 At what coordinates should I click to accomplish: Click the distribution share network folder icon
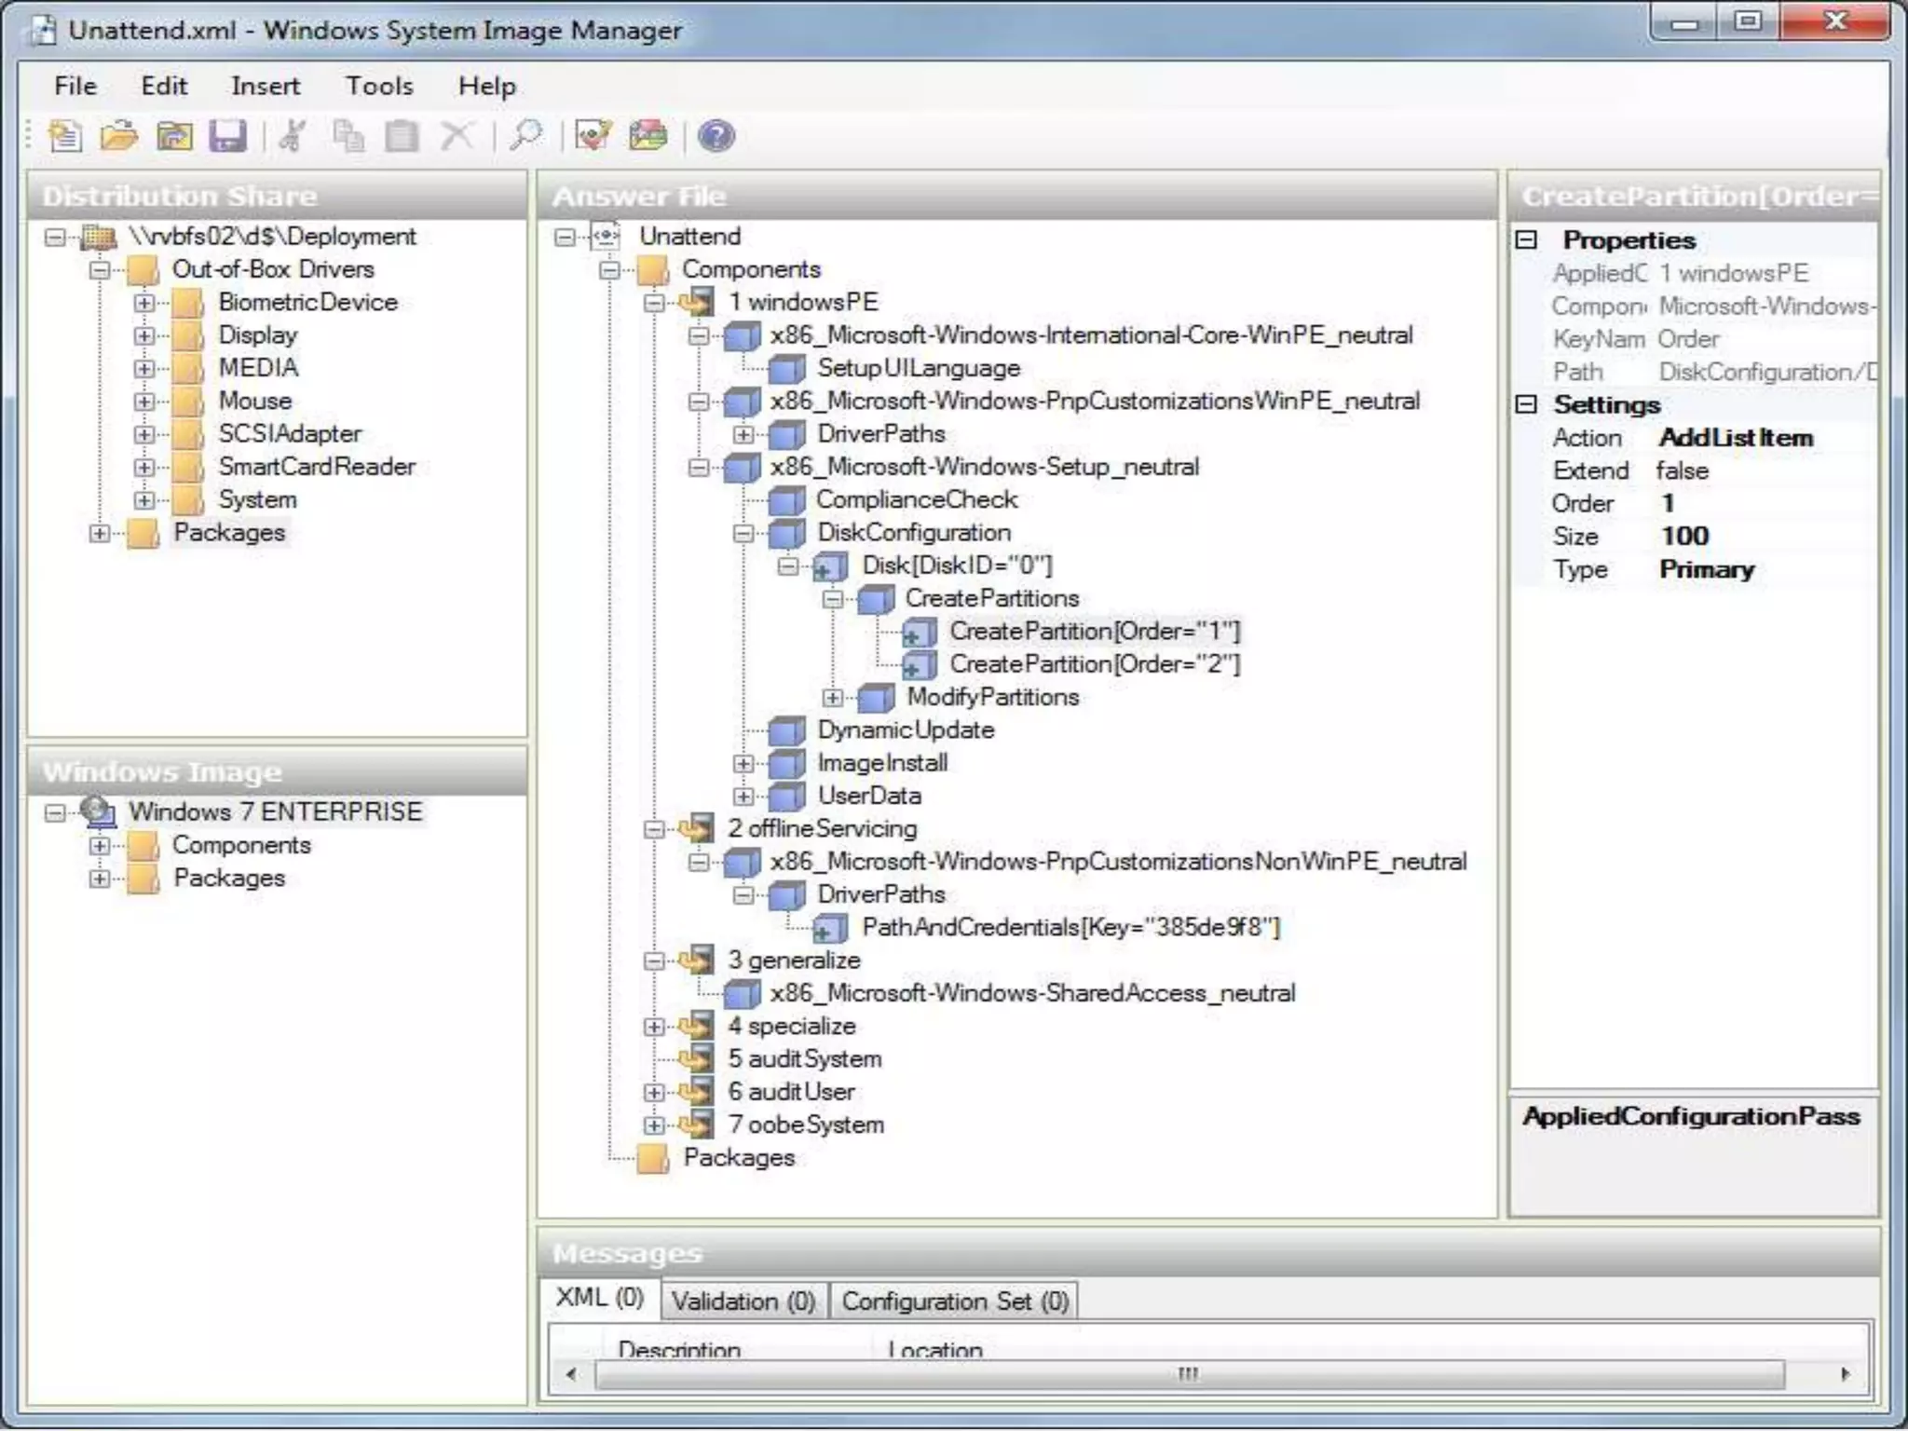coord(98,237)
